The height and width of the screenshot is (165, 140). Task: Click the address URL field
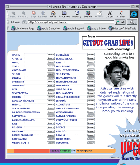[x=71, y=22]
